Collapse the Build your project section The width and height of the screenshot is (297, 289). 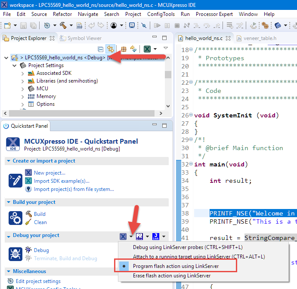coord(9,202)
